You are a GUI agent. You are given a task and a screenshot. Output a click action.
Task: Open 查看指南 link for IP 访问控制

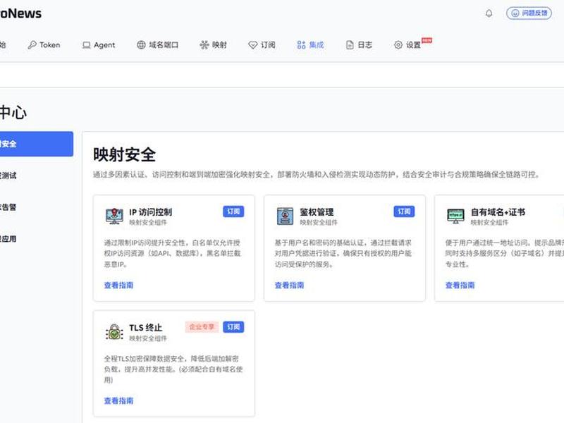pos(118,286)
